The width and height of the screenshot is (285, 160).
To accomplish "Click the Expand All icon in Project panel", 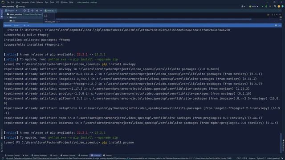I will (x=28, y=11).
